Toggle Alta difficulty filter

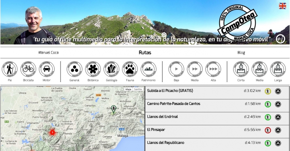213,69
